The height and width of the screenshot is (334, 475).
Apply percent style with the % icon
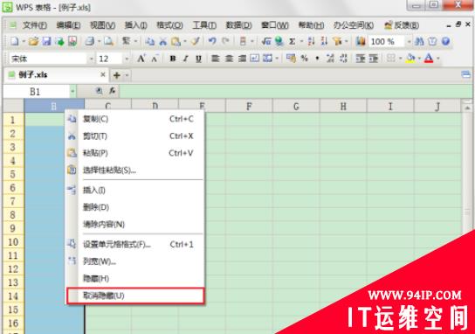point(304,59)
